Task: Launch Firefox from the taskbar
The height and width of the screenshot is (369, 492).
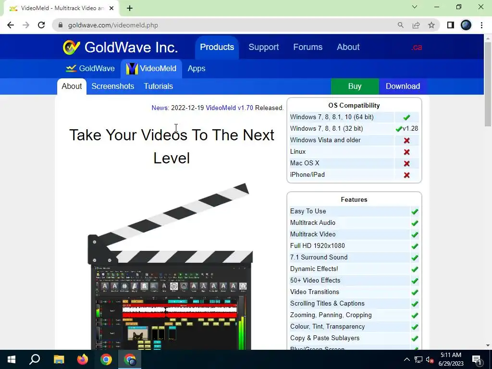Action: (x=83, y=359)
